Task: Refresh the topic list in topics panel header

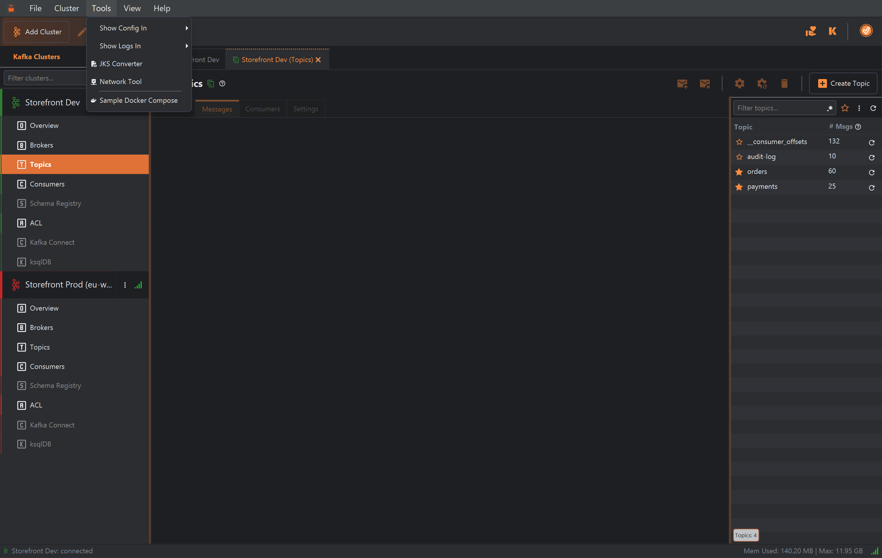Action: tap(873, 108)
